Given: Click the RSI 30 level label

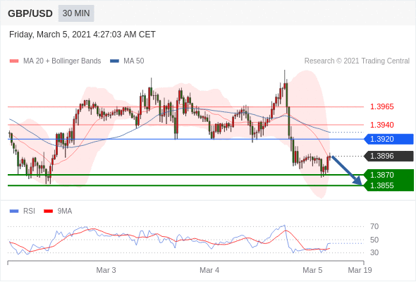Looking at the screenshot, I should tap(374, 252).
